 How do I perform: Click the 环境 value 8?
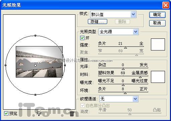123,89
